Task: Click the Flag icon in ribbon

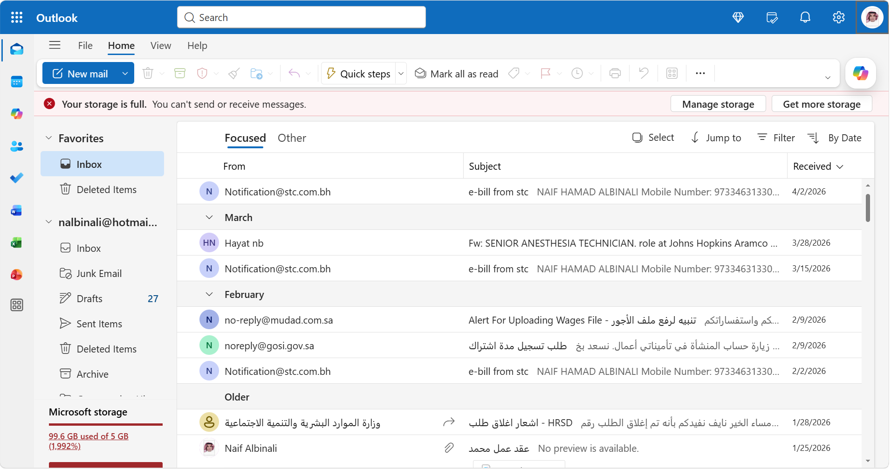Action: click(x=546, y=73)
